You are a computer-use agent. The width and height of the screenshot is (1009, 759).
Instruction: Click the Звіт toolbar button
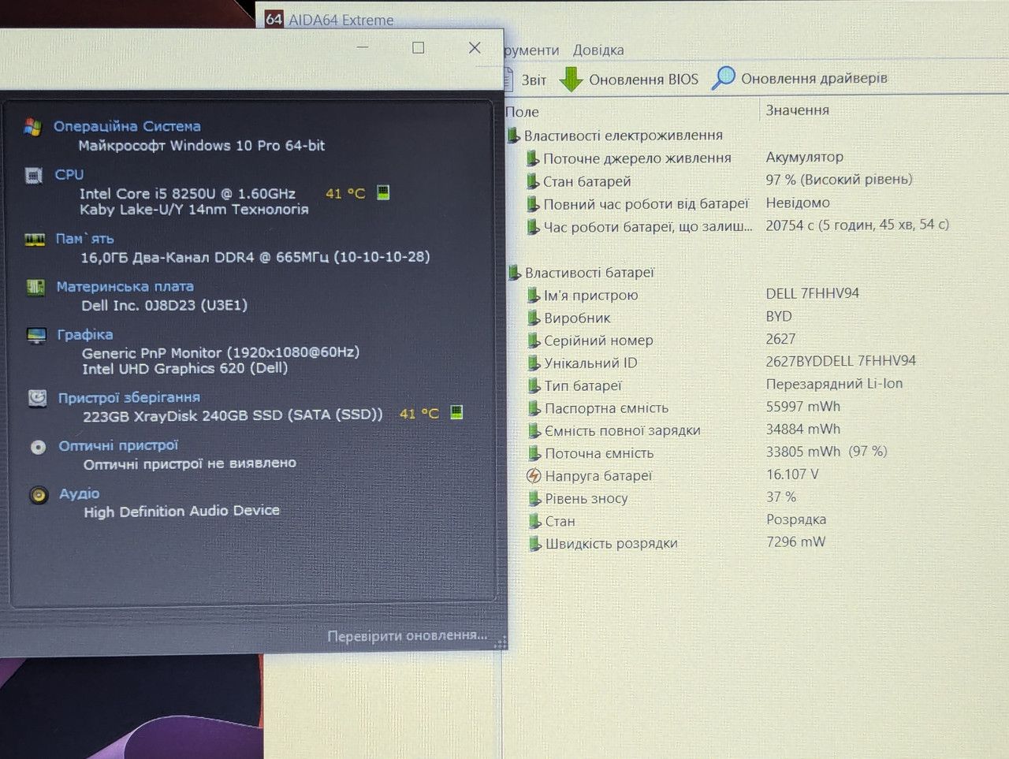click(525, 80)
